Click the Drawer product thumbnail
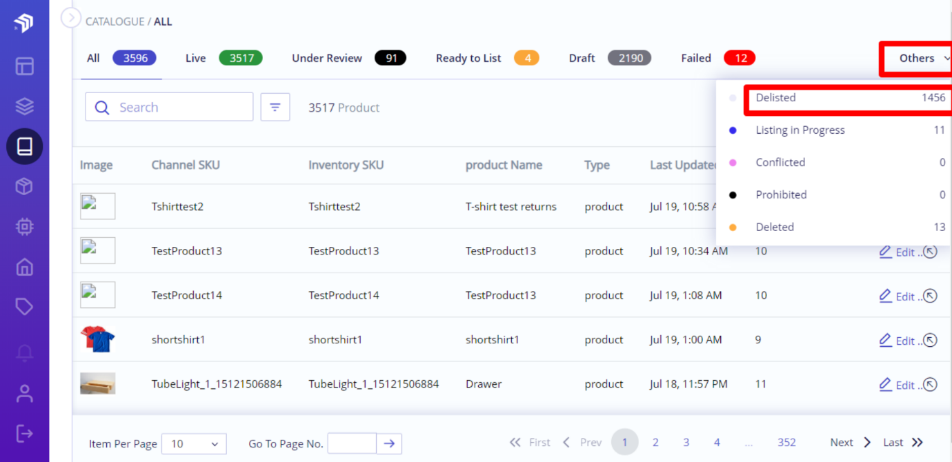This screenshot has width=952, height=462. 97,383
